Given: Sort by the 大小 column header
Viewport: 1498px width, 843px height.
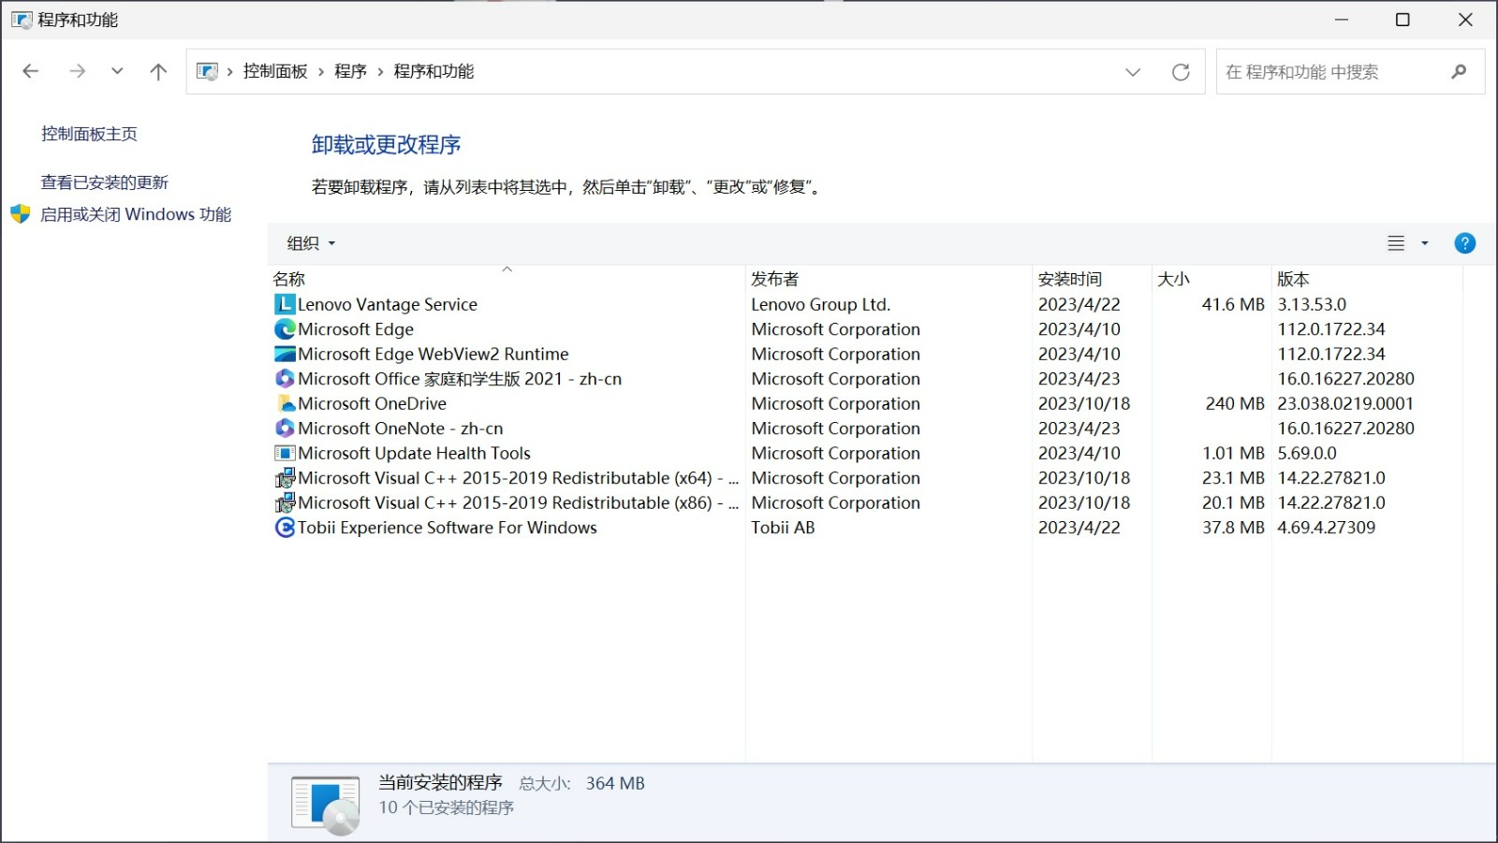Looking at the screenshot, I should 1212,279.
